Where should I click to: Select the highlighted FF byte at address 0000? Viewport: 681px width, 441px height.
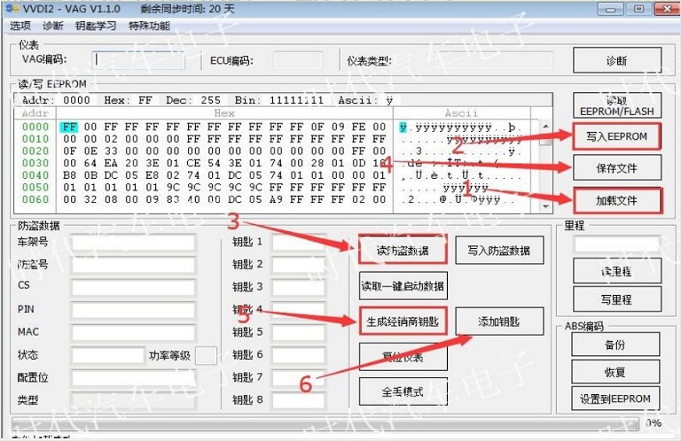69,127
